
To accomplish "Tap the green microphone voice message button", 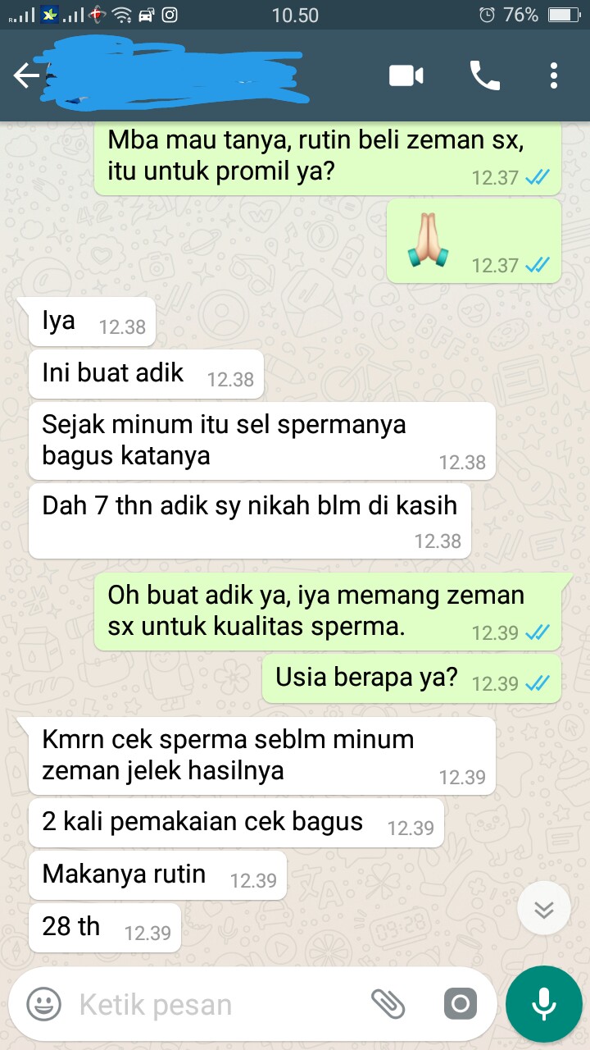I will (543, 1004).
